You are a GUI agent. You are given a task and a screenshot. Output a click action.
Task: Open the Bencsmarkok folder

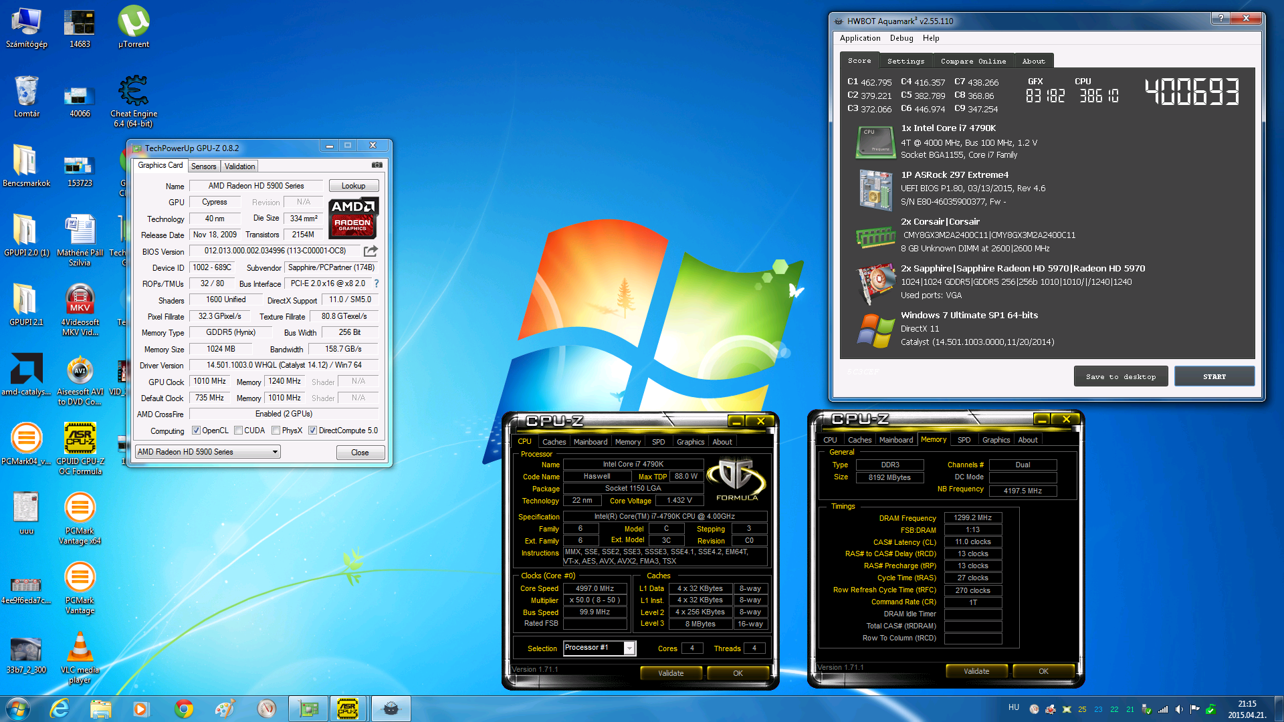27,166
